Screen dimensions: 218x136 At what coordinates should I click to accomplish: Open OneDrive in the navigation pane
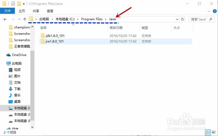pos(19,55)
